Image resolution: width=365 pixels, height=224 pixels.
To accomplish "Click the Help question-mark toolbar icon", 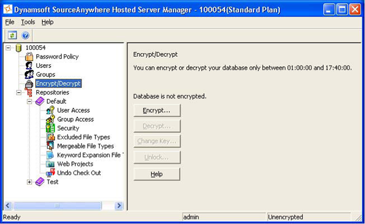I will click(x=25, y=35).
